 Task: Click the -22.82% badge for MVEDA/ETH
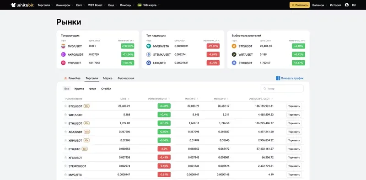pyautogui.click(x=213, y=46)
